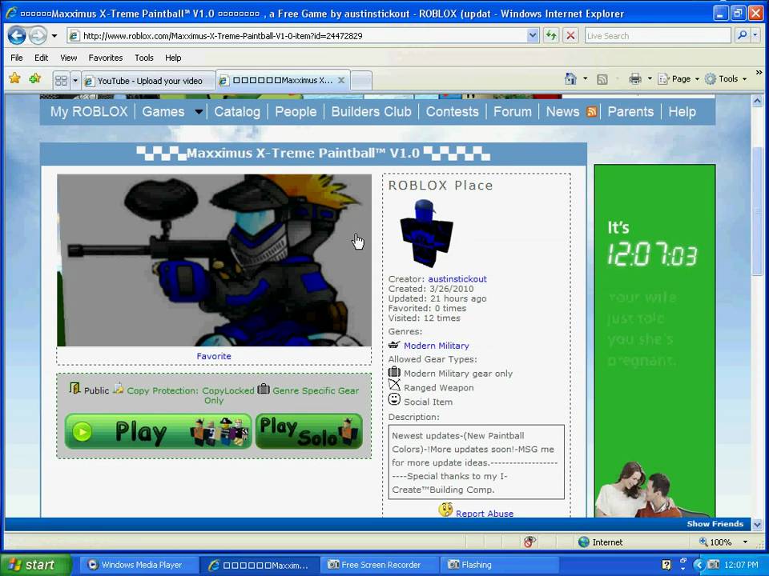Image resolution: width=769 pixels, height=576 pixels.
Task: Click the Favorite link under thumbnail
Action: 214,356
